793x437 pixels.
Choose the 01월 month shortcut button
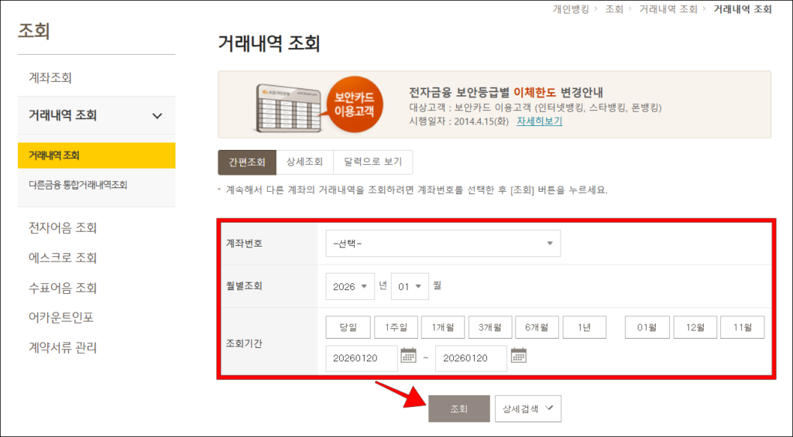[x=647, y=327]
